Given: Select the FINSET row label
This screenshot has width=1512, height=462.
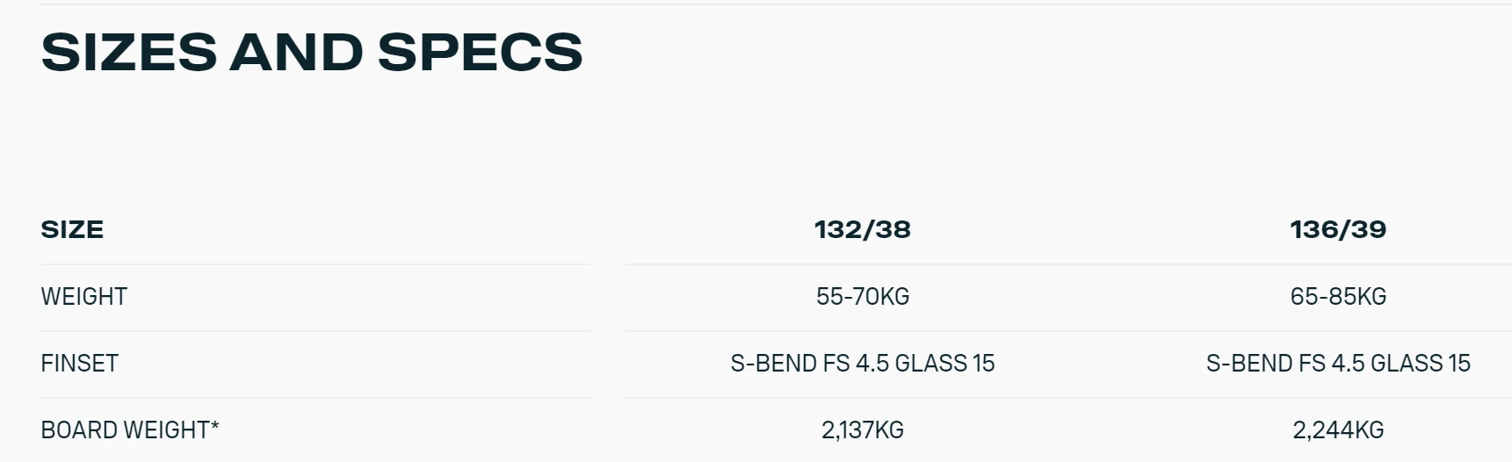Looking at the screenshot, I should (79, 364).
